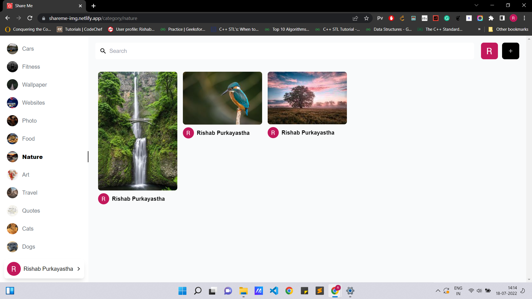Image resolution: width=532 pixels, height=299 pixels.
Task: Select the Cars category icon
Action: 12,48
